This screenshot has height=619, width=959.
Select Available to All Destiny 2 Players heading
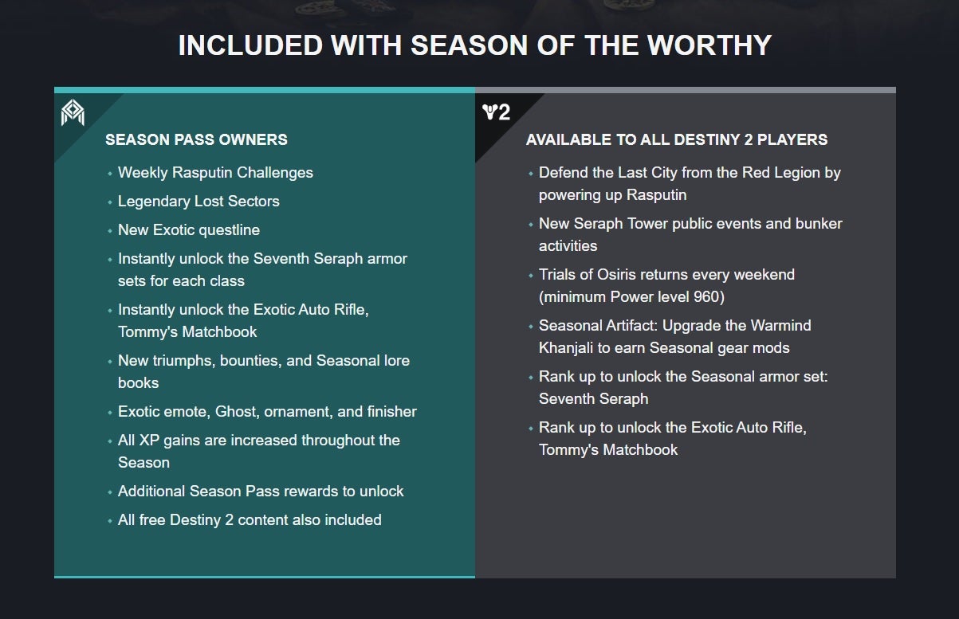(677, 139)
